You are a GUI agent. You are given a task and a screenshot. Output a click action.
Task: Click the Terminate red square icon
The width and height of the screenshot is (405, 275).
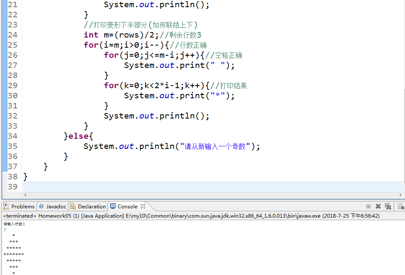coord(368,206)
